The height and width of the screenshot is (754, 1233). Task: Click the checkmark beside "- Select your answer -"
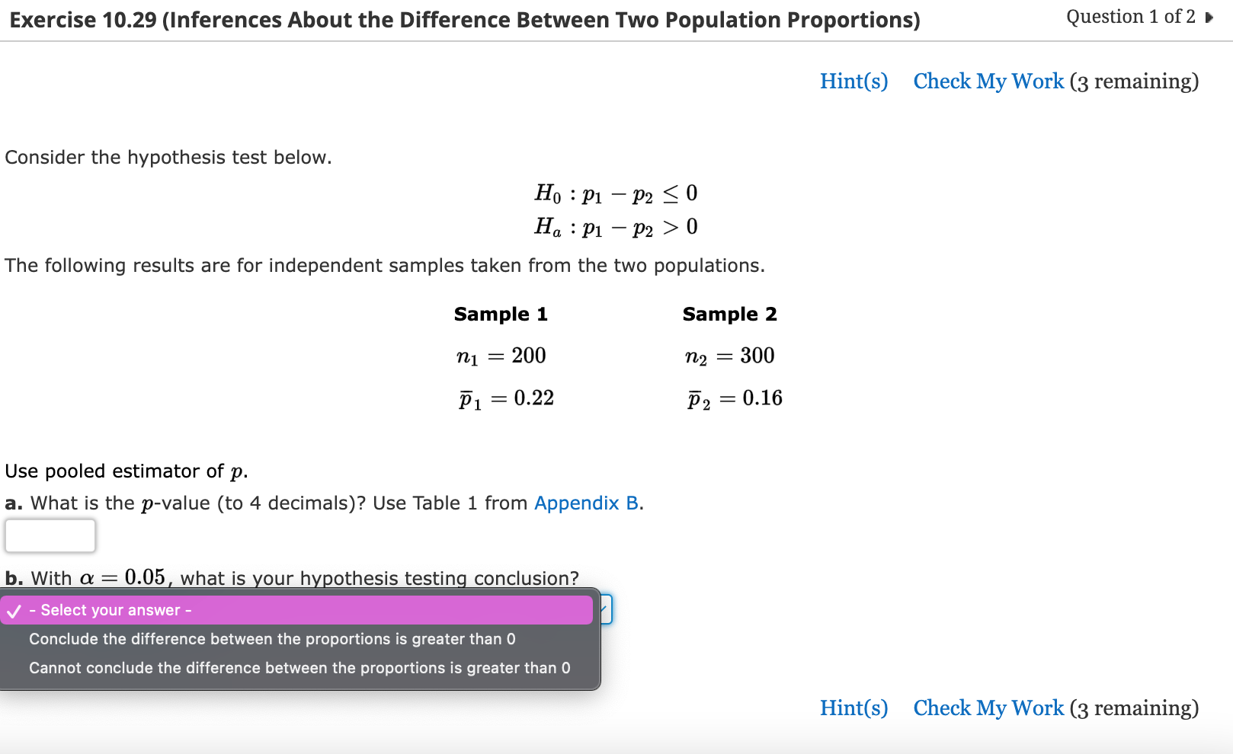click(14, 609)
